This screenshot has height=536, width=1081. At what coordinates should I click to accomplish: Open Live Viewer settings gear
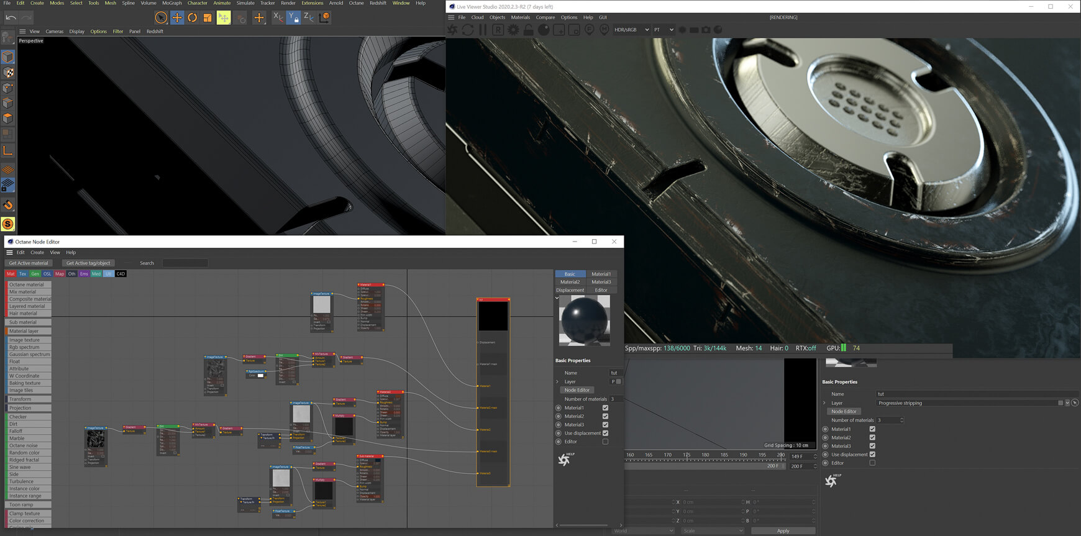[513, 29]
